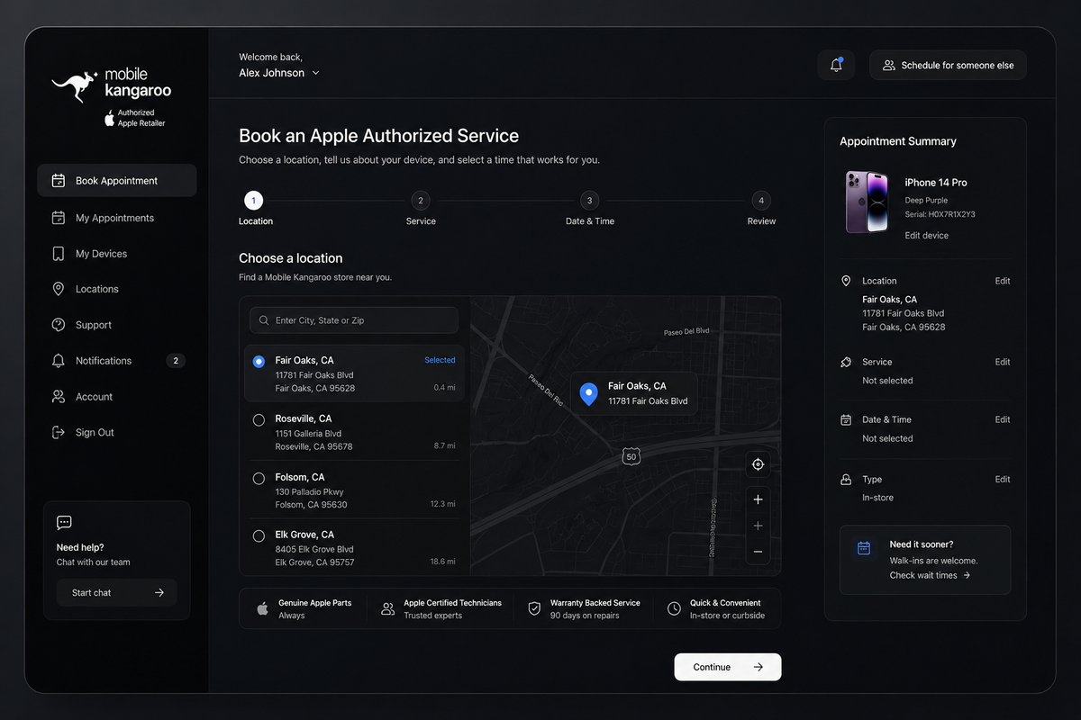Click the Apple Certified Technicians people icon
The image size is (1081, 720).
click(x=387, y=609)
